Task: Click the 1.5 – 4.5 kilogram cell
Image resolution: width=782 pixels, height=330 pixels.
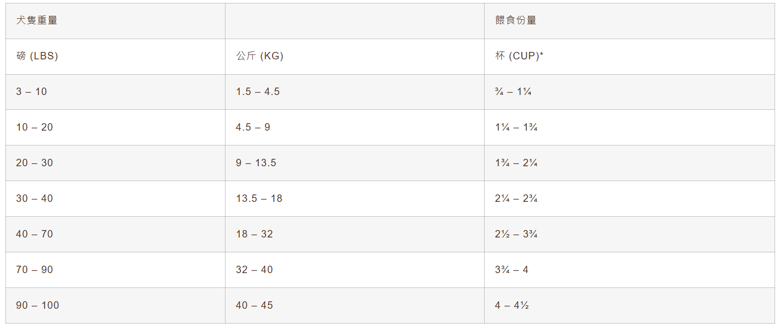Action: tap(258, 92)
